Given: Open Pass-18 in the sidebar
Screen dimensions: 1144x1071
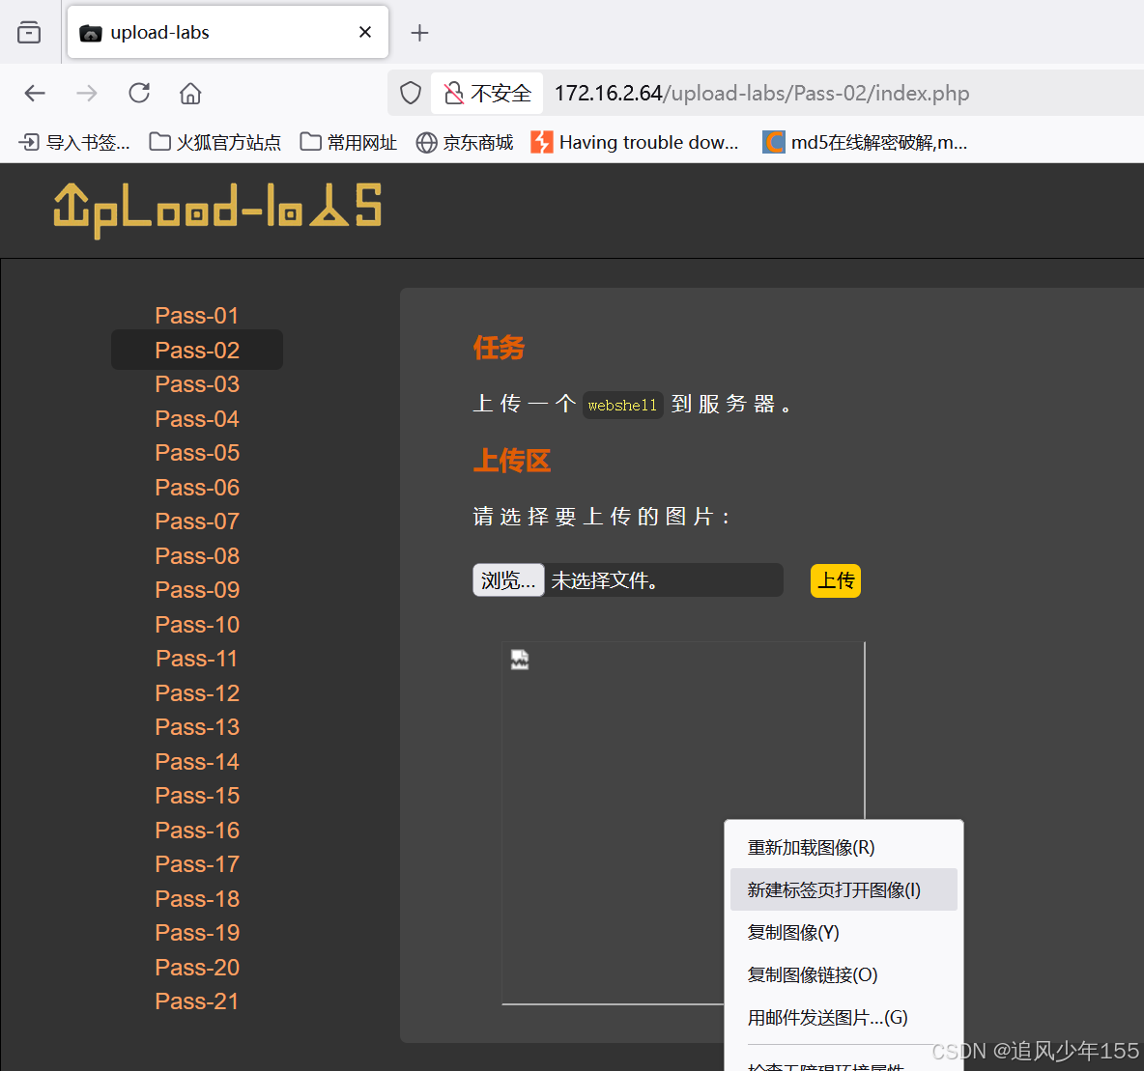Looking at the screenshot, I should pos(197,899).
